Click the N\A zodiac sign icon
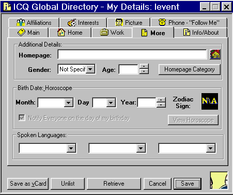The image size is (233, 195). [210, 101]
